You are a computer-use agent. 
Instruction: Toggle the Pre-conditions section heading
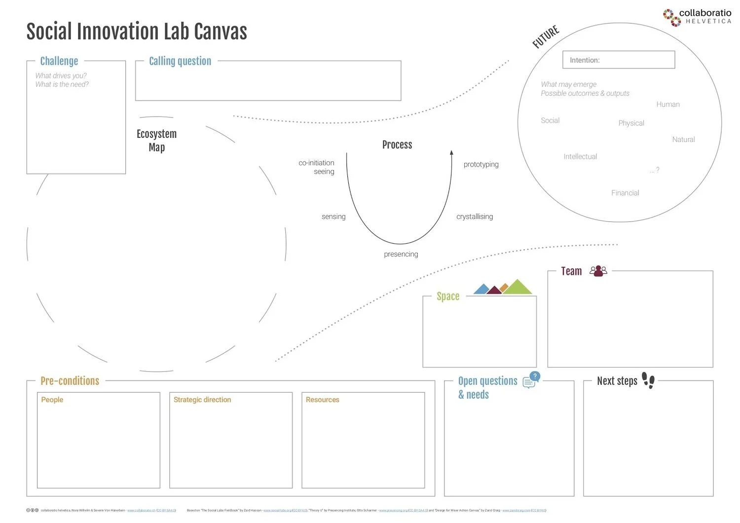[69, 380]
